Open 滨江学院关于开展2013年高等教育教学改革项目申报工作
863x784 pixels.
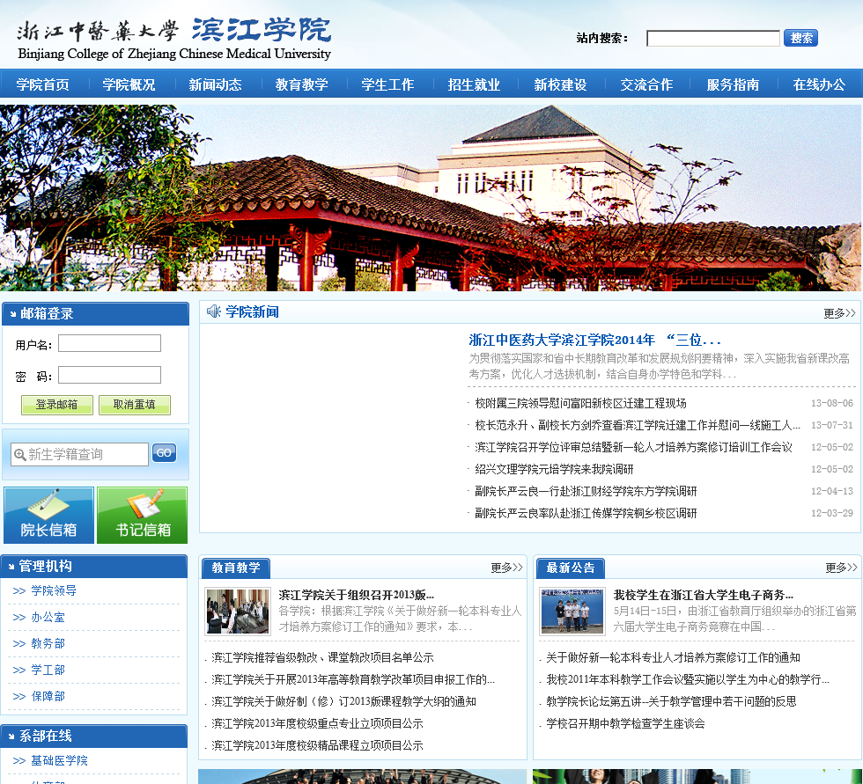353,679
